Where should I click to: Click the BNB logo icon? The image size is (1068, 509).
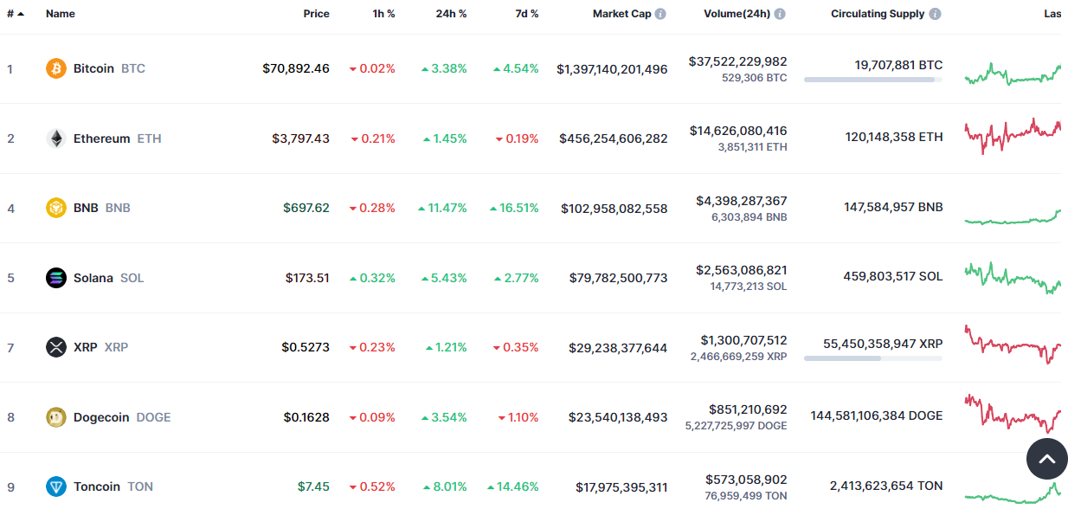(x=56, y=208)
